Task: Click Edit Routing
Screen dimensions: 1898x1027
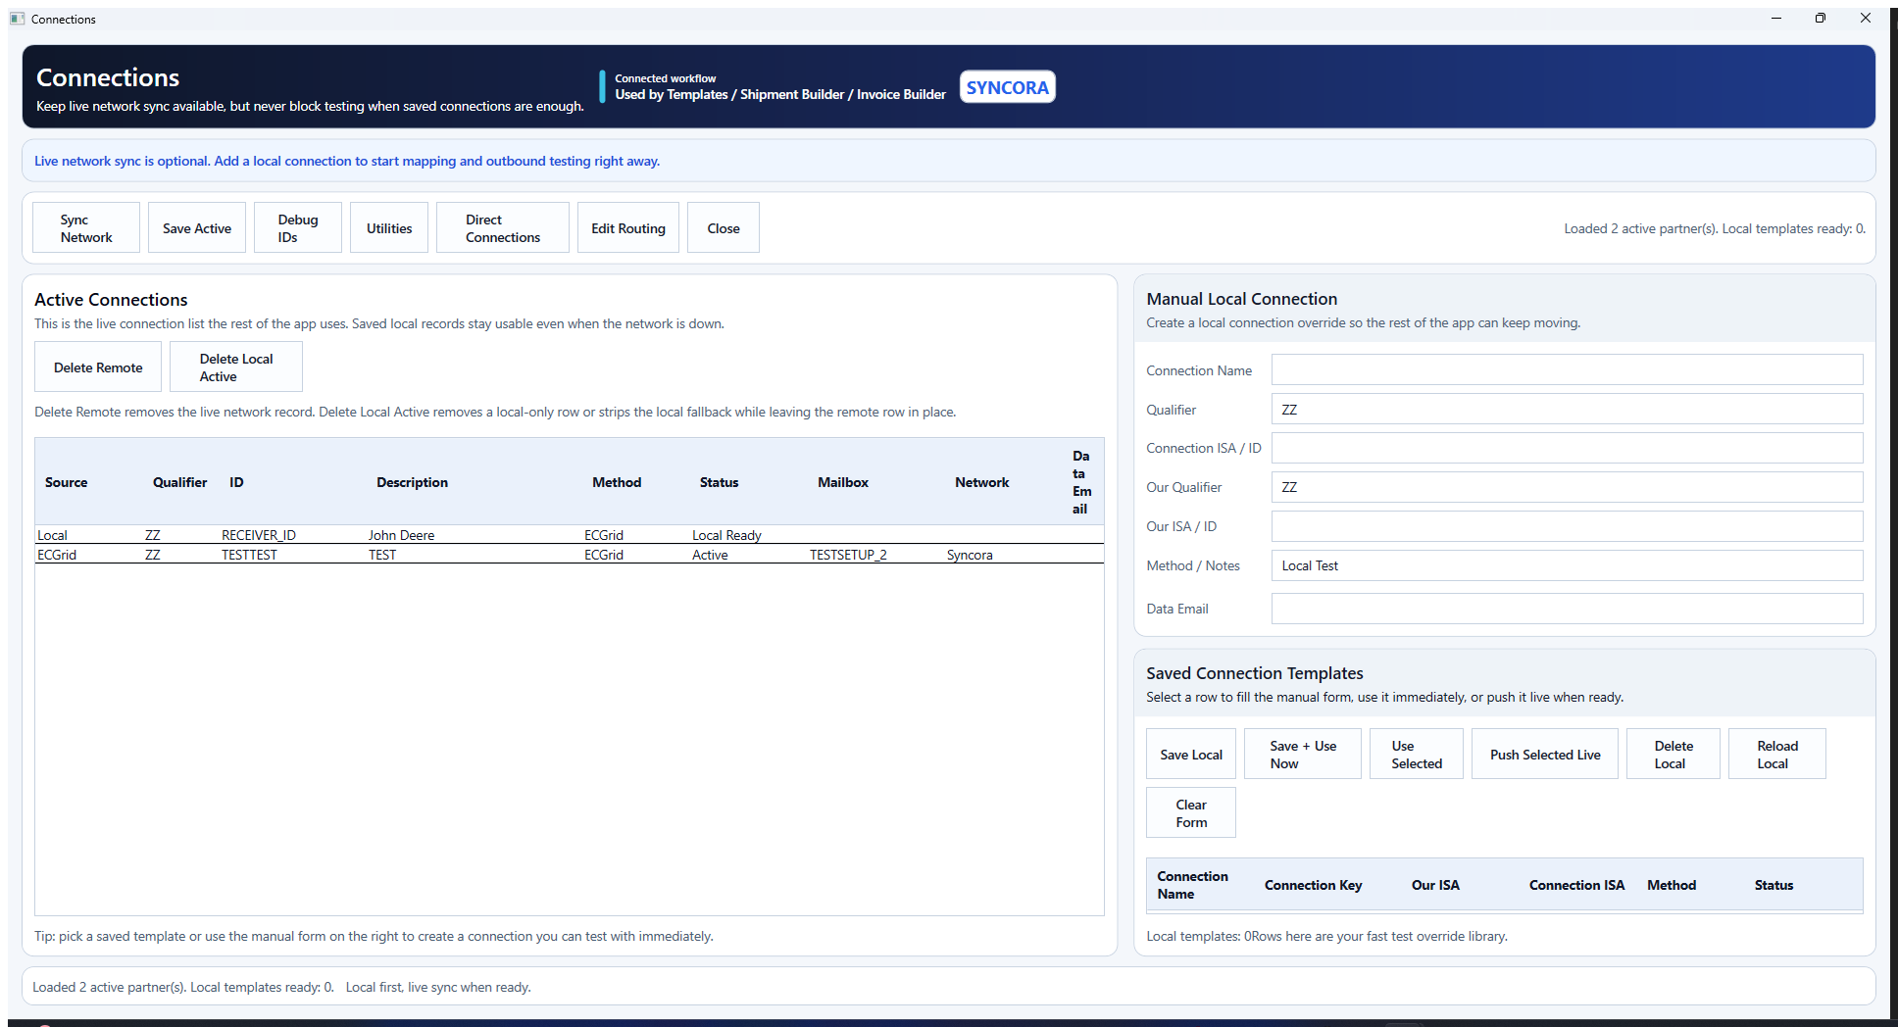Action: tap(627, 228)
